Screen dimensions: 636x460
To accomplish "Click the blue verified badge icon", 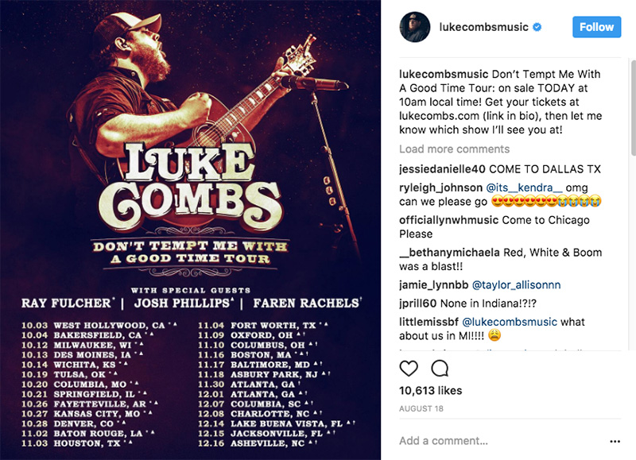I will pos(537,27).
